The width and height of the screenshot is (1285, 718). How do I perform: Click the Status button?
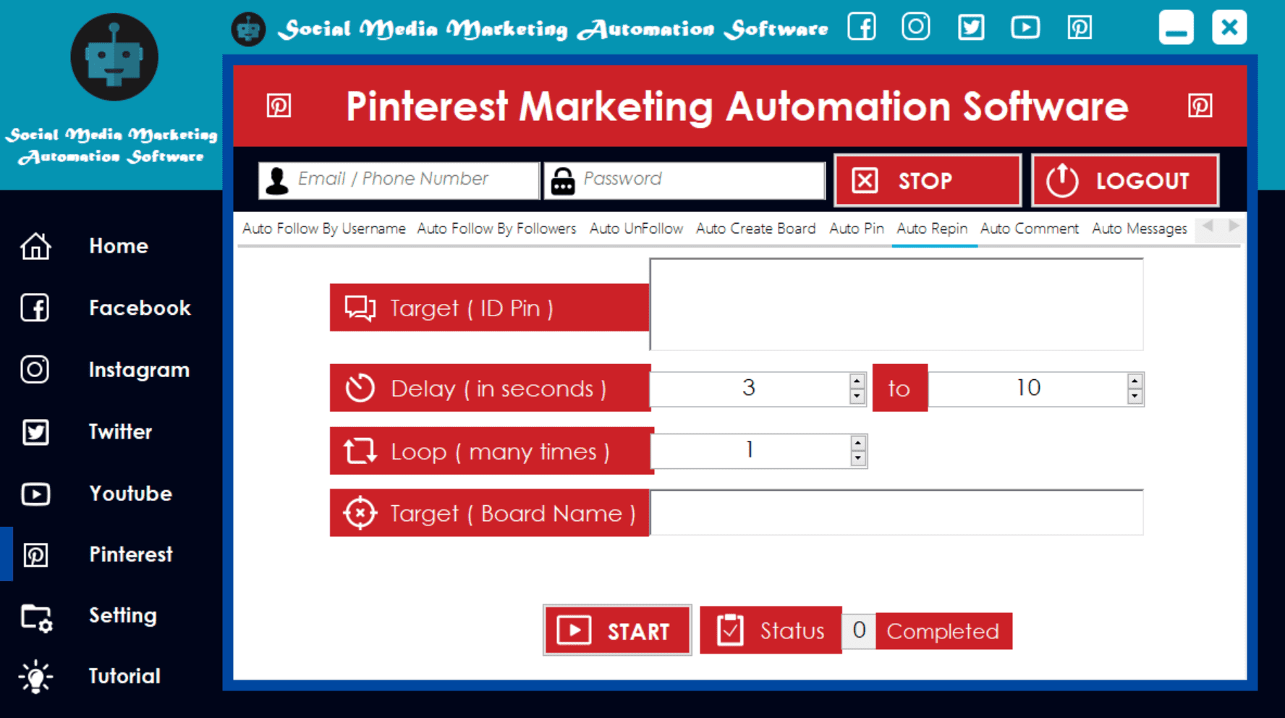coord(771,630)
